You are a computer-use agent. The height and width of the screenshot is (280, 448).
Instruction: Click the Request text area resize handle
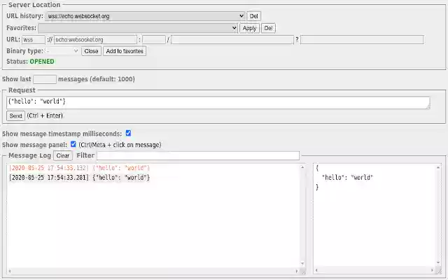pyautogui.click(x=428, y=106)
